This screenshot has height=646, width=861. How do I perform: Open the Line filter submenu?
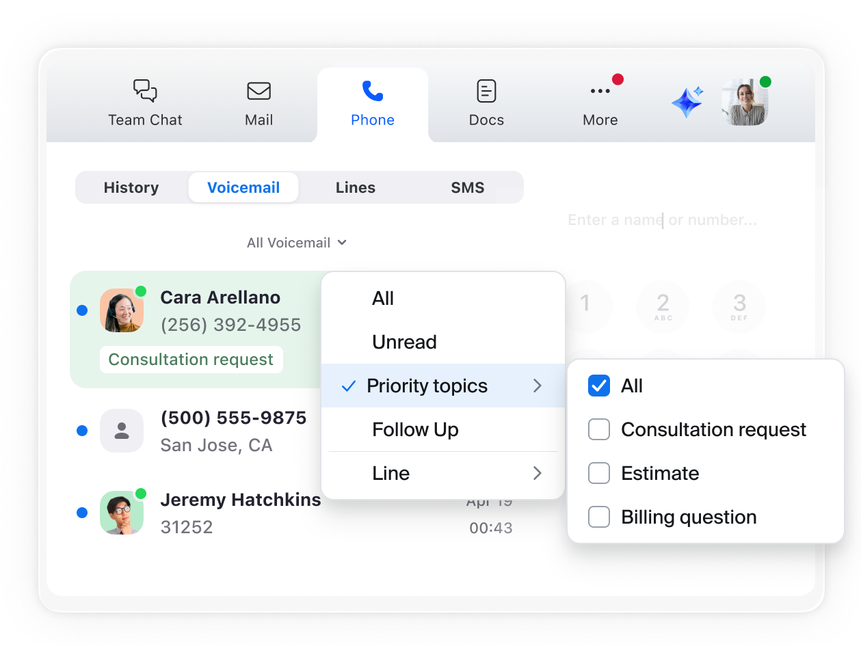click(x=391, y=473)
